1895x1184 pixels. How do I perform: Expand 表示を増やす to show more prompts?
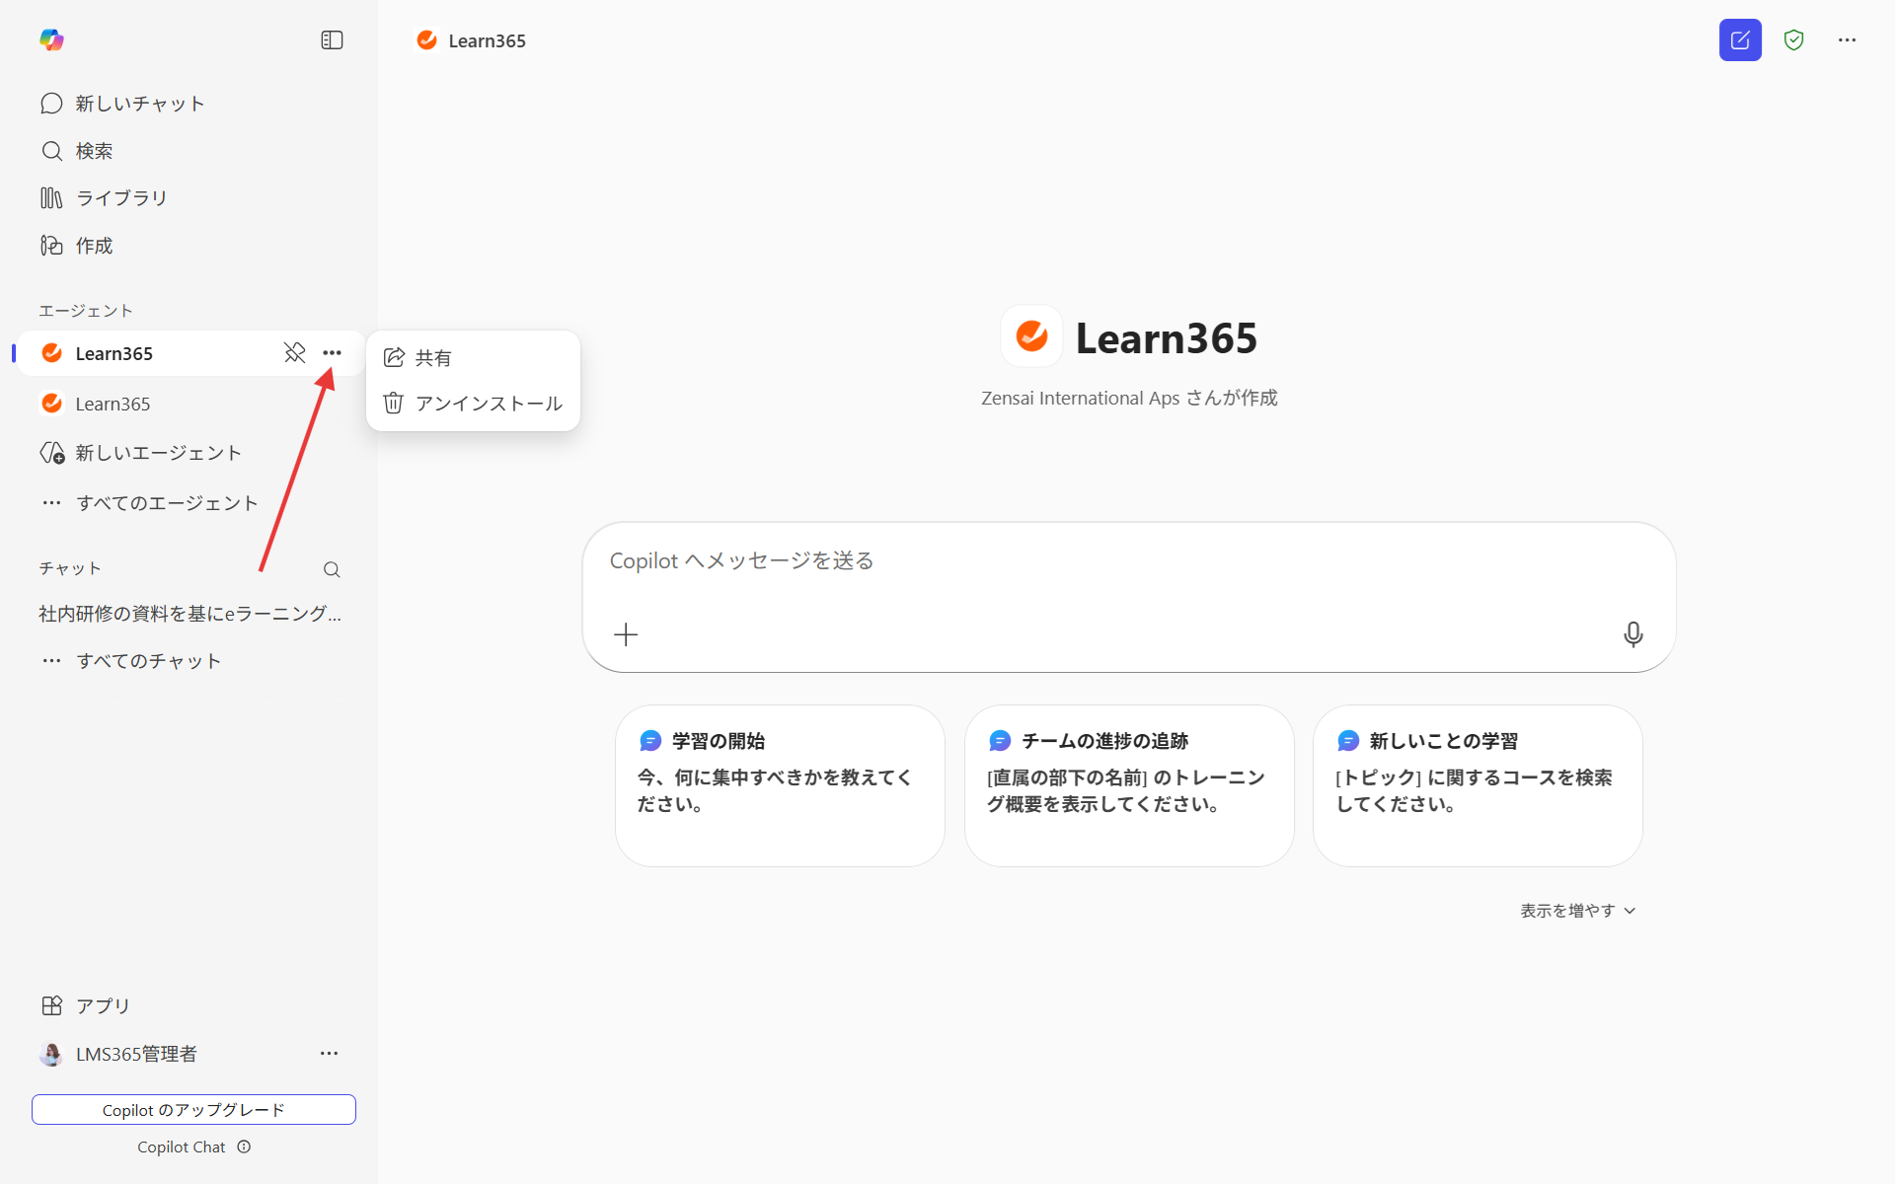tap(1577, 911)
